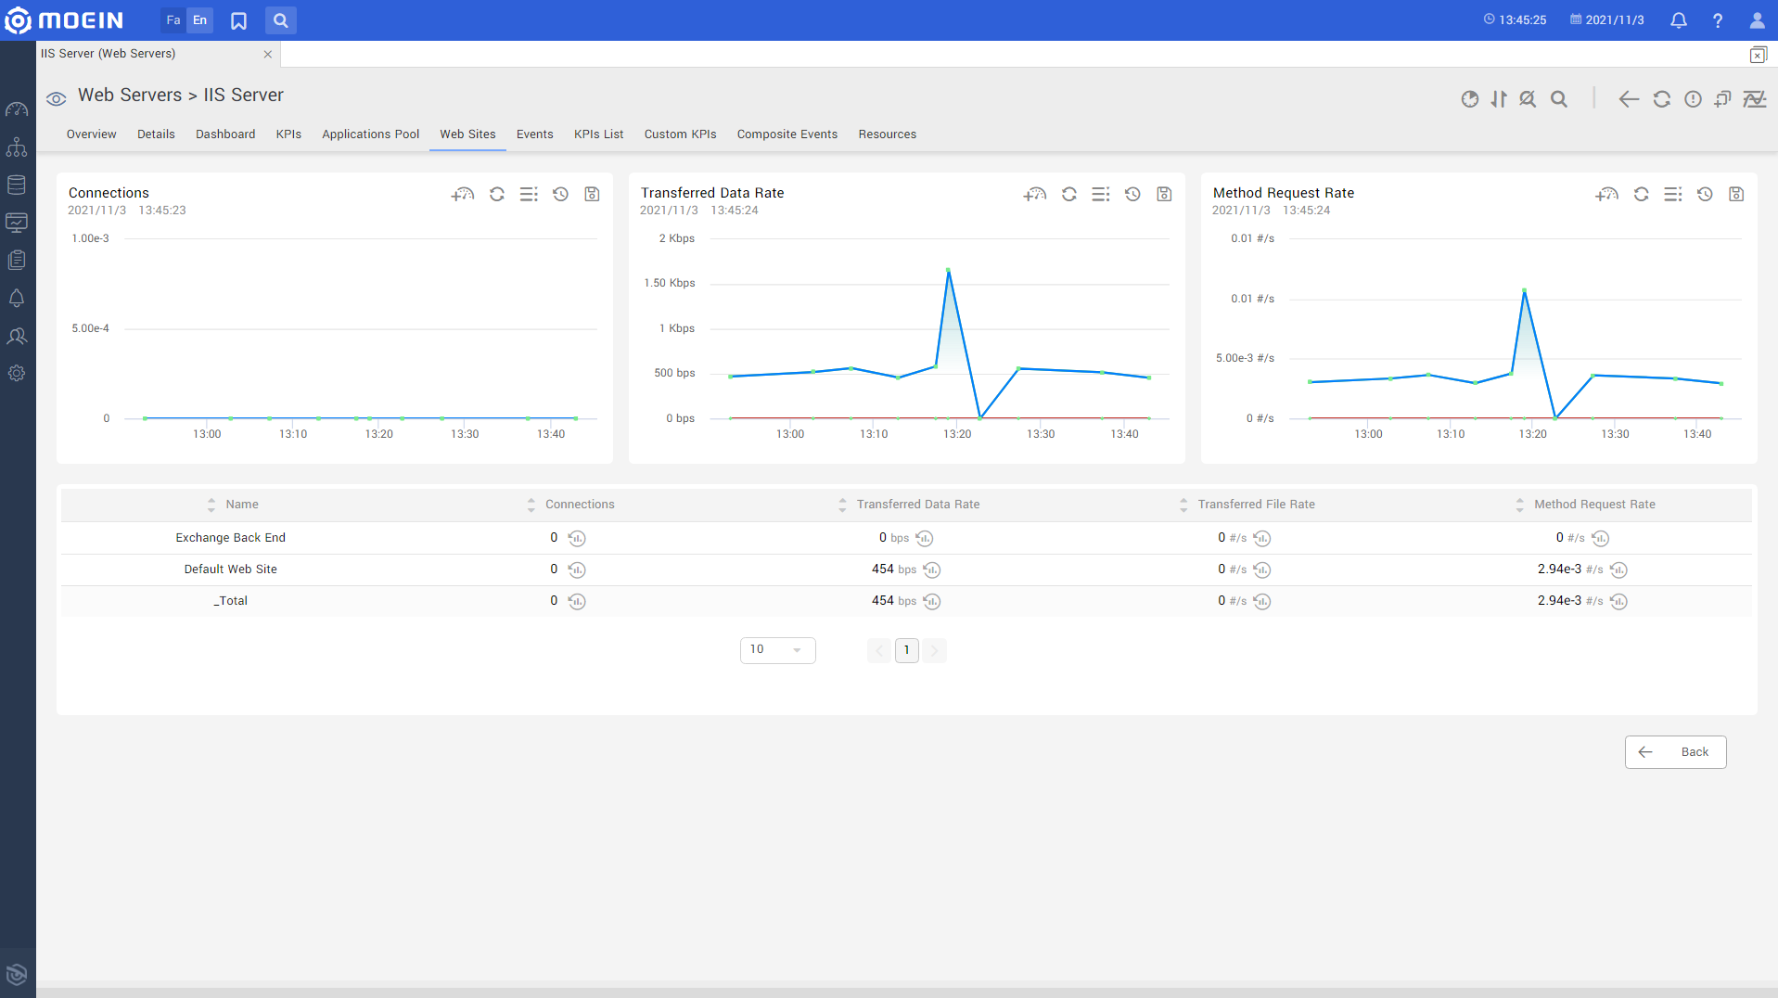
Task: Open the database stack icon in sidebar
Action: pyautogui.click(x=17, y=185)
